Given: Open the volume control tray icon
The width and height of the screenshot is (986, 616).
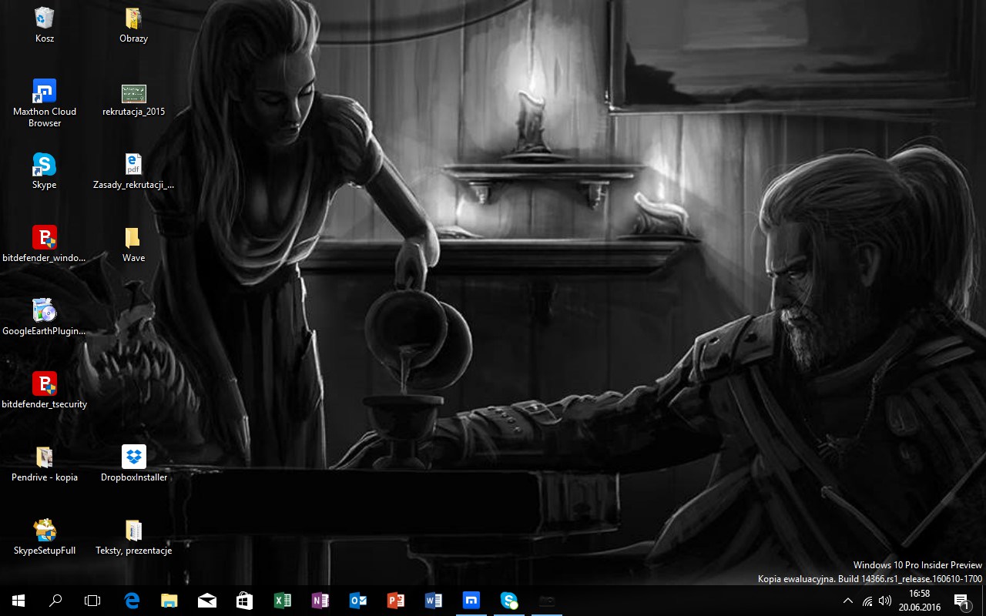Looking at the screenshot, I should point(885,601).
